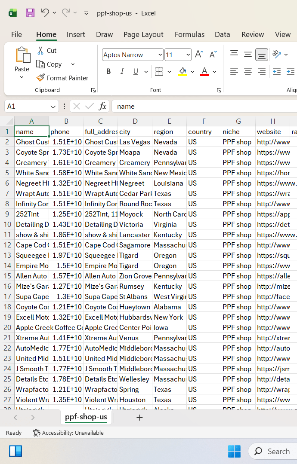
Task: Go to the Formulas tab
Action: pyautogui.click(x=189, y=35)
